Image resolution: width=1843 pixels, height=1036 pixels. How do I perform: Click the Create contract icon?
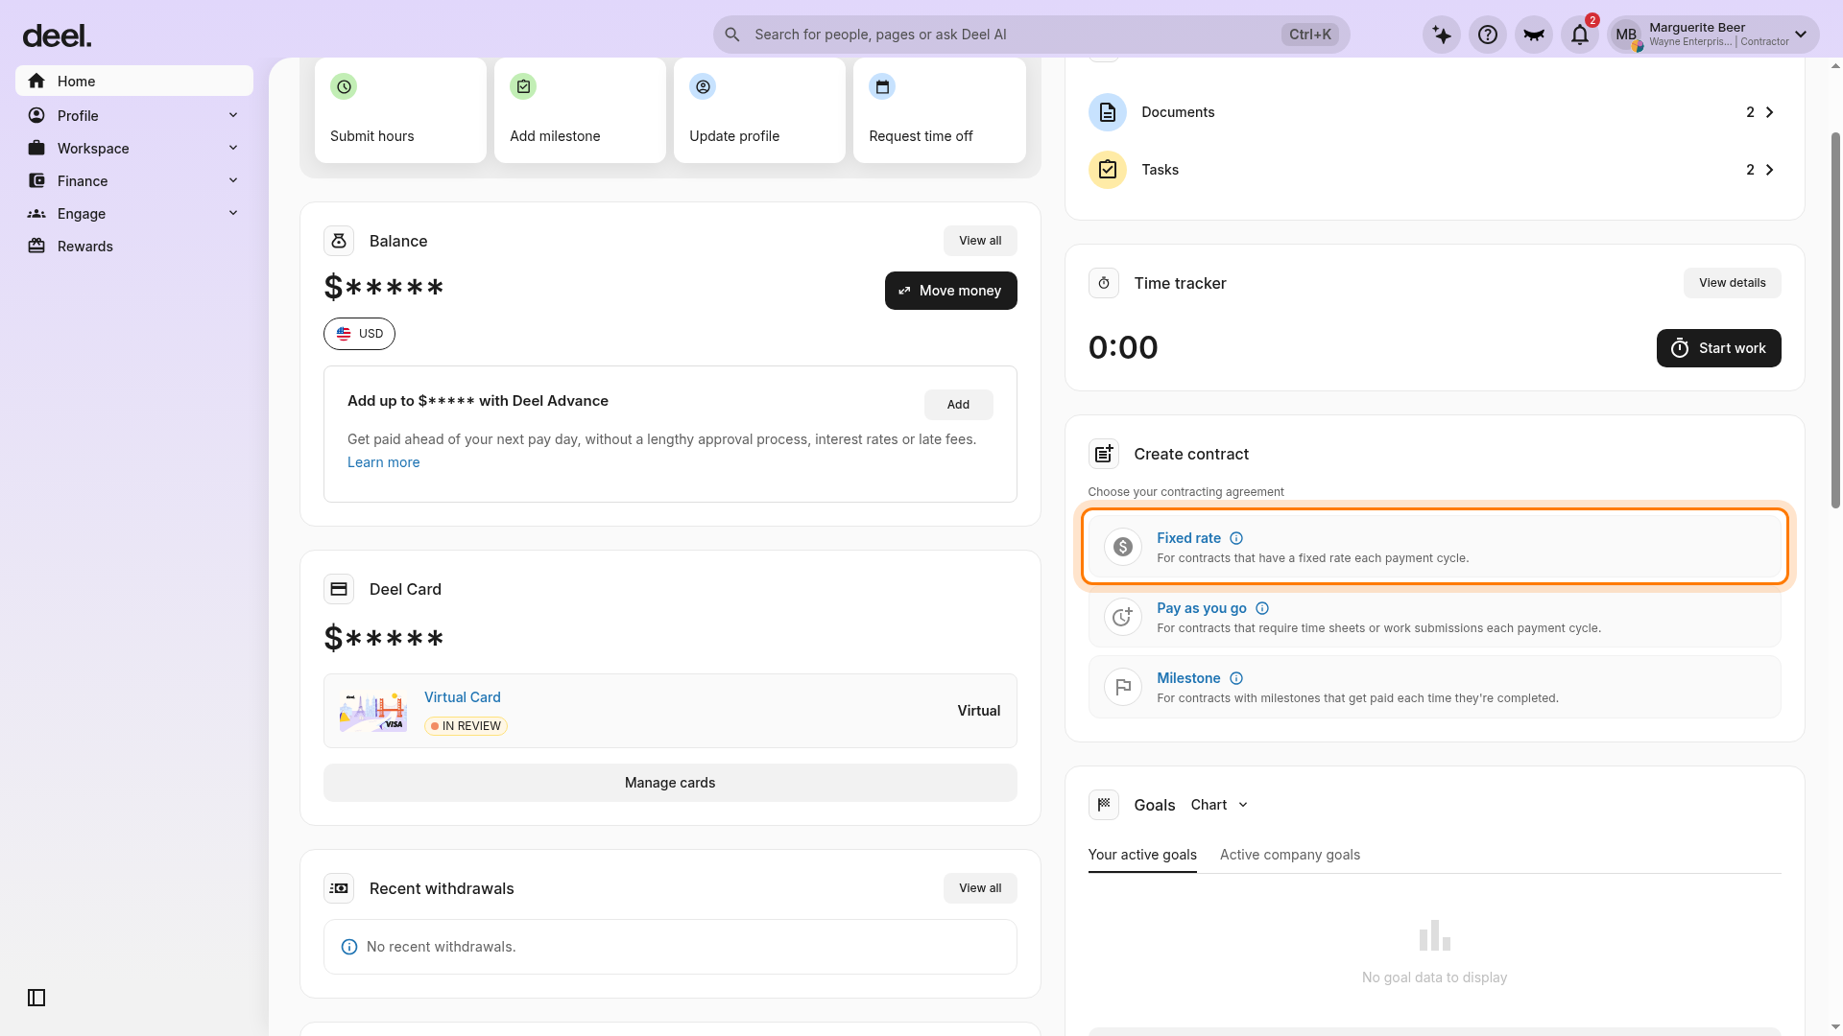tap(1104, 454)
